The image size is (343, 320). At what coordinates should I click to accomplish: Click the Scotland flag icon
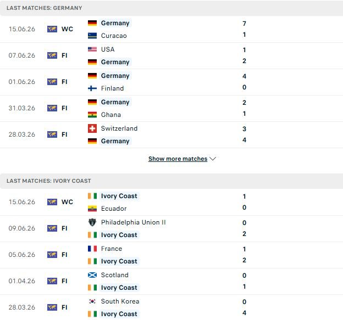click(92, 275)
